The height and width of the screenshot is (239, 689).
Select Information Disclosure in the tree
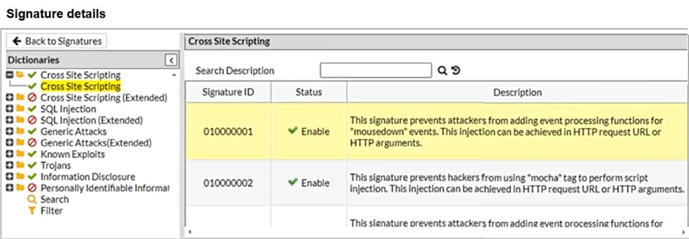[x=88, y=177]
